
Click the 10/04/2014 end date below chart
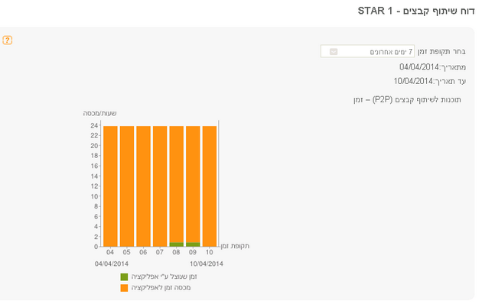(x=207, y=264)
